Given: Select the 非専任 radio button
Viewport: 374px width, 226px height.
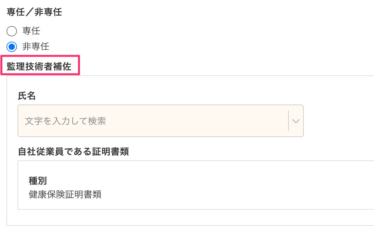Looking at the screenshot, I should (x=12, y=47).
